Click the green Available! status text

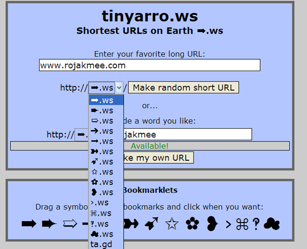(x=149, y=146)
